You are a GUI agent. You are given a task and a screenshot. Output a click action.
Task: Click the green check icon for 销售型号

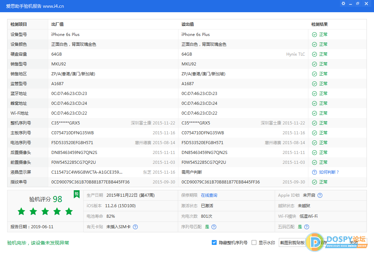314,64
